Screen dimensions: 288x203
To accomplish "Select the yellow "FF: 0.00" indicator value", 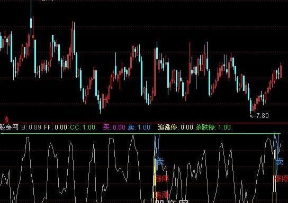I will tap(56, 127).
